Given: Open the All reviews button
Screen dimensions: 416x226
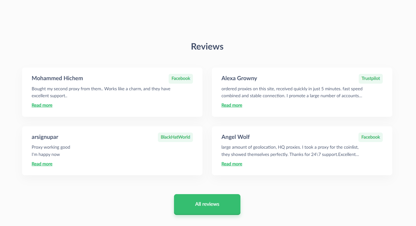Looking at the screenshot, I should 207,204.
